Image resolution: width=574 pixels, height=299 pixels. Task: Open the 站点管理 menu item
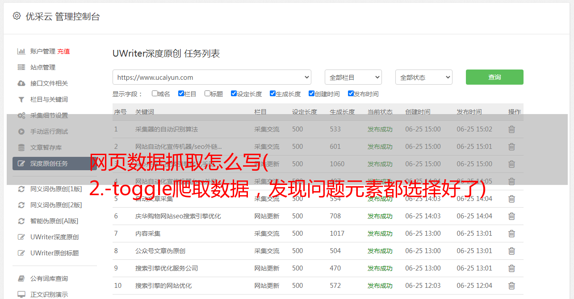click(43, 67)
